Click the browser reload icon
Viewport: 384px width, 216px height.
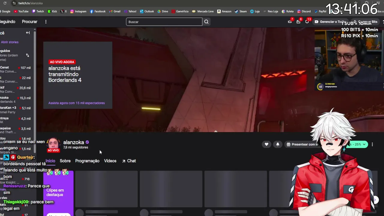(5, 3)
